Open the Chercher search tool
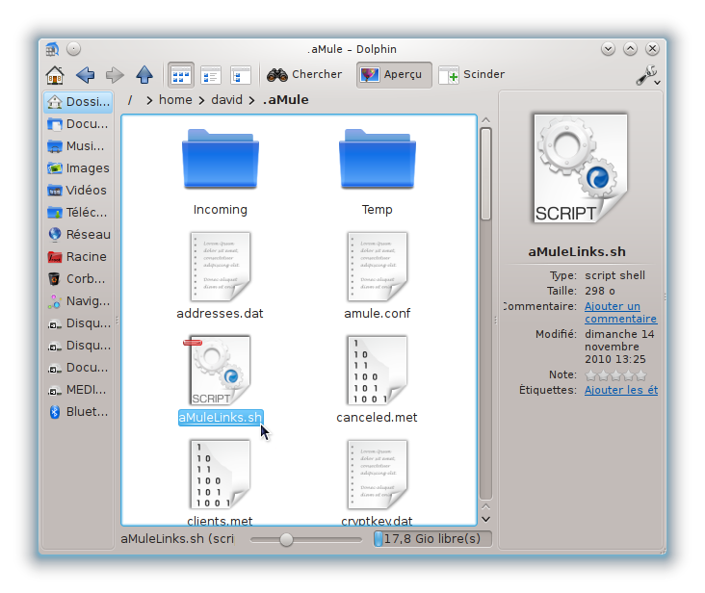 pos(304,74)
